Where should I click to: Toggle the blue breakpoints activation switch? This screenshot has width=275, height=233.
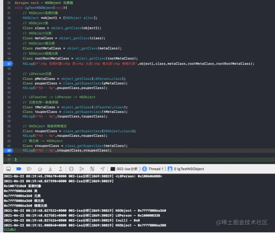click(19, 169)
